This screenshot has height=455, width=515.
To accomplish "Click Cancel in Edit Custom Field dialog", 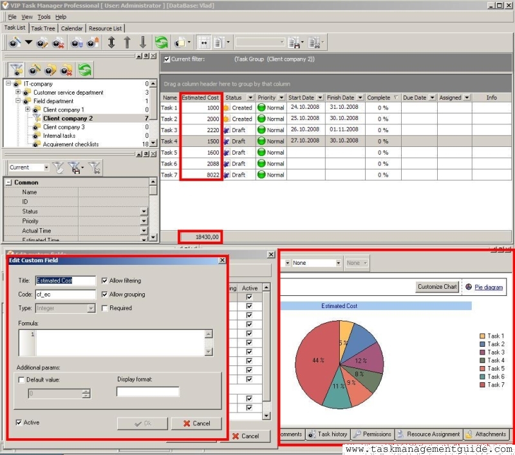I will (x=196, y=423).
